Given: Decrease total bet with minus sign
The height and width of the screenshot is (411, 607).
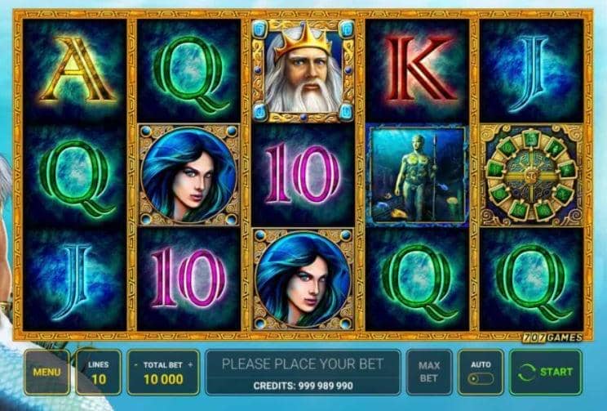Looking at the screenshot, I should [136, 365].
